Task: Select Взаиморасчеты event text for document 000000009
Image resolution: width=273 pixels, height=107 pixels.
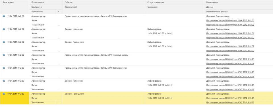Action: 96,16
